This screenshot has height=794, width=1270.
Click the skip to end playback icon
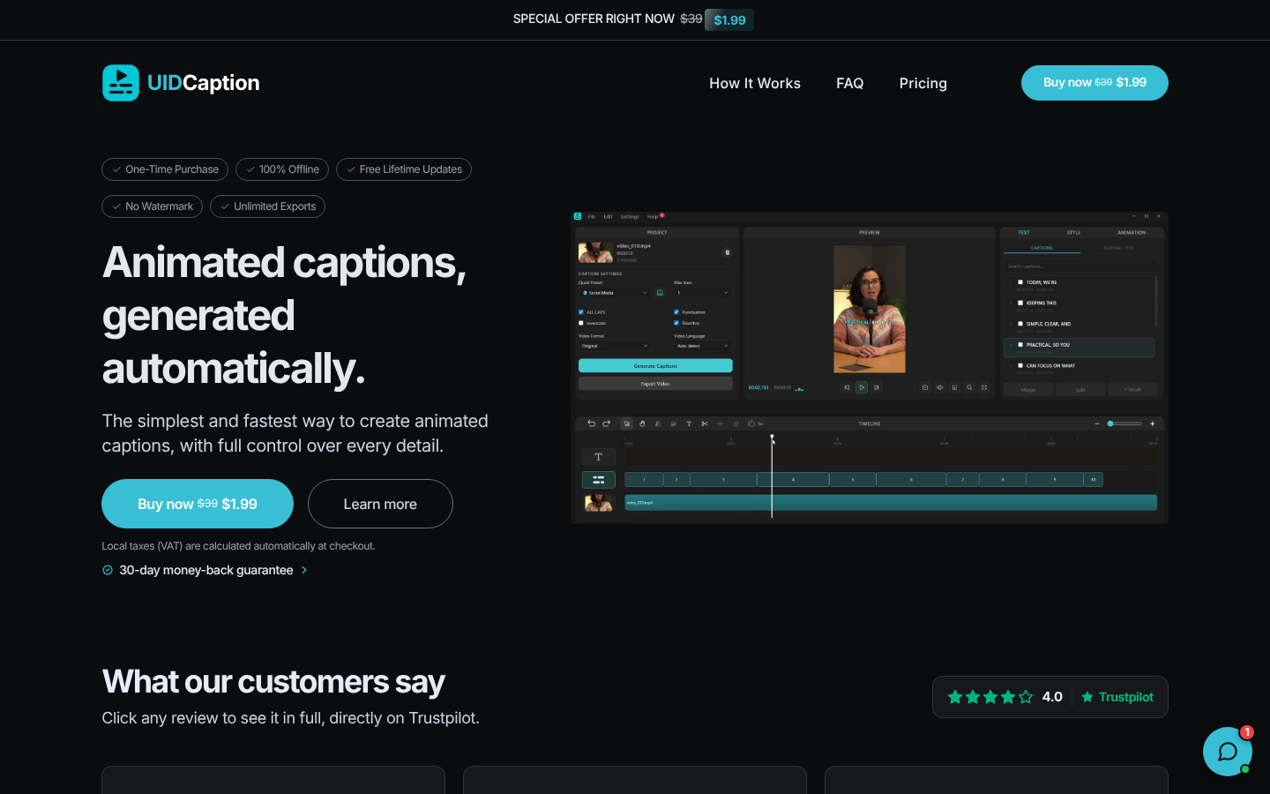tap(877, 387)
